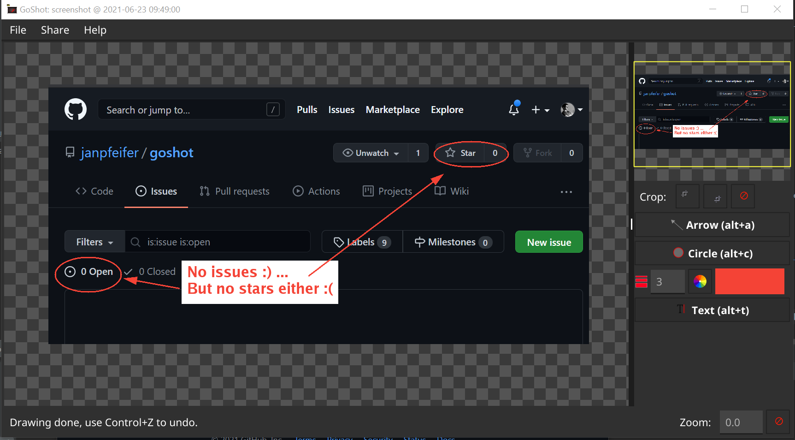Click the watchers count 1

point(418,153)
